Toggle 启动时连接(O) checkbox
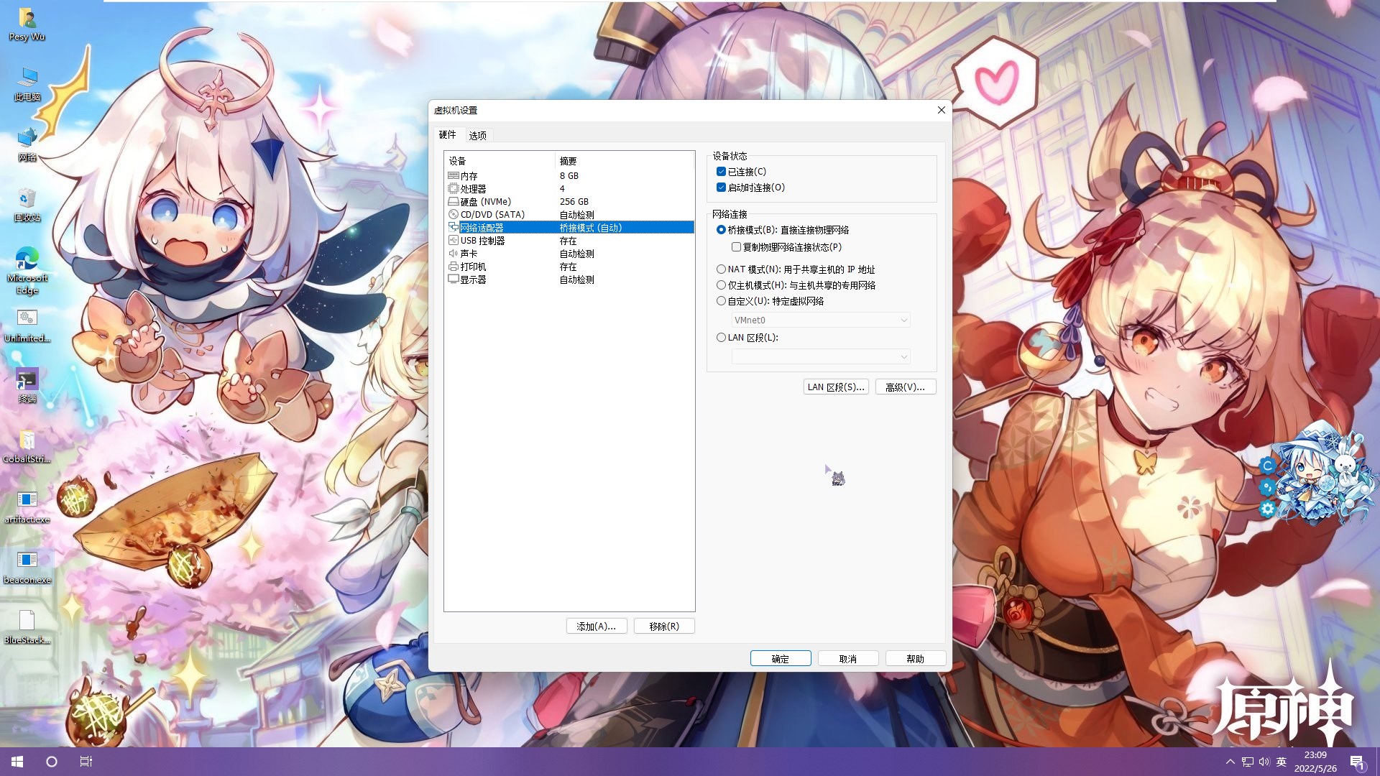Image resolution: width=1380 pixels, height=776 pixels. (721, 188)
